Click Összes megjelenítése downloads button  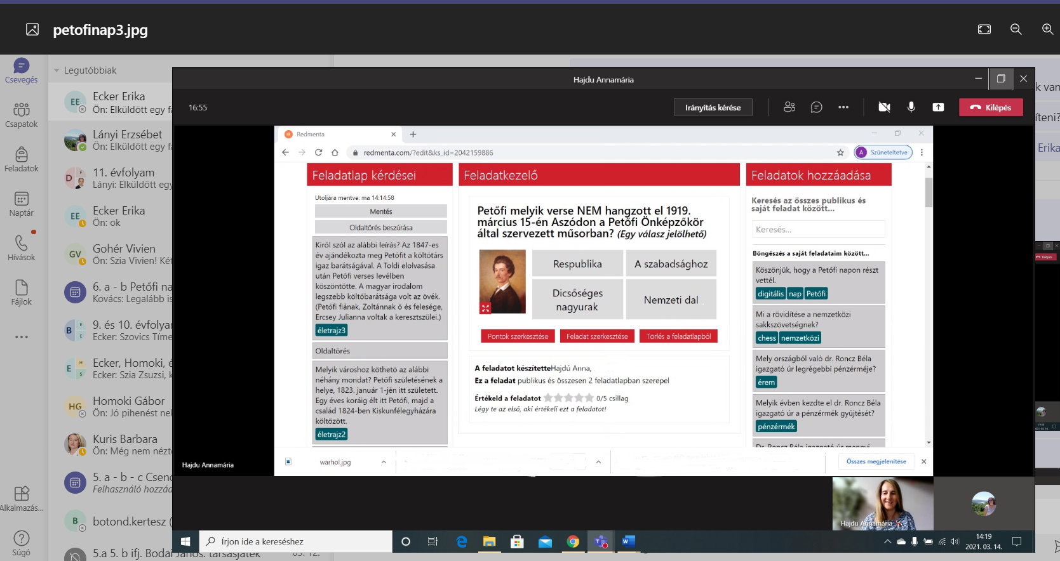click(876, 461)
